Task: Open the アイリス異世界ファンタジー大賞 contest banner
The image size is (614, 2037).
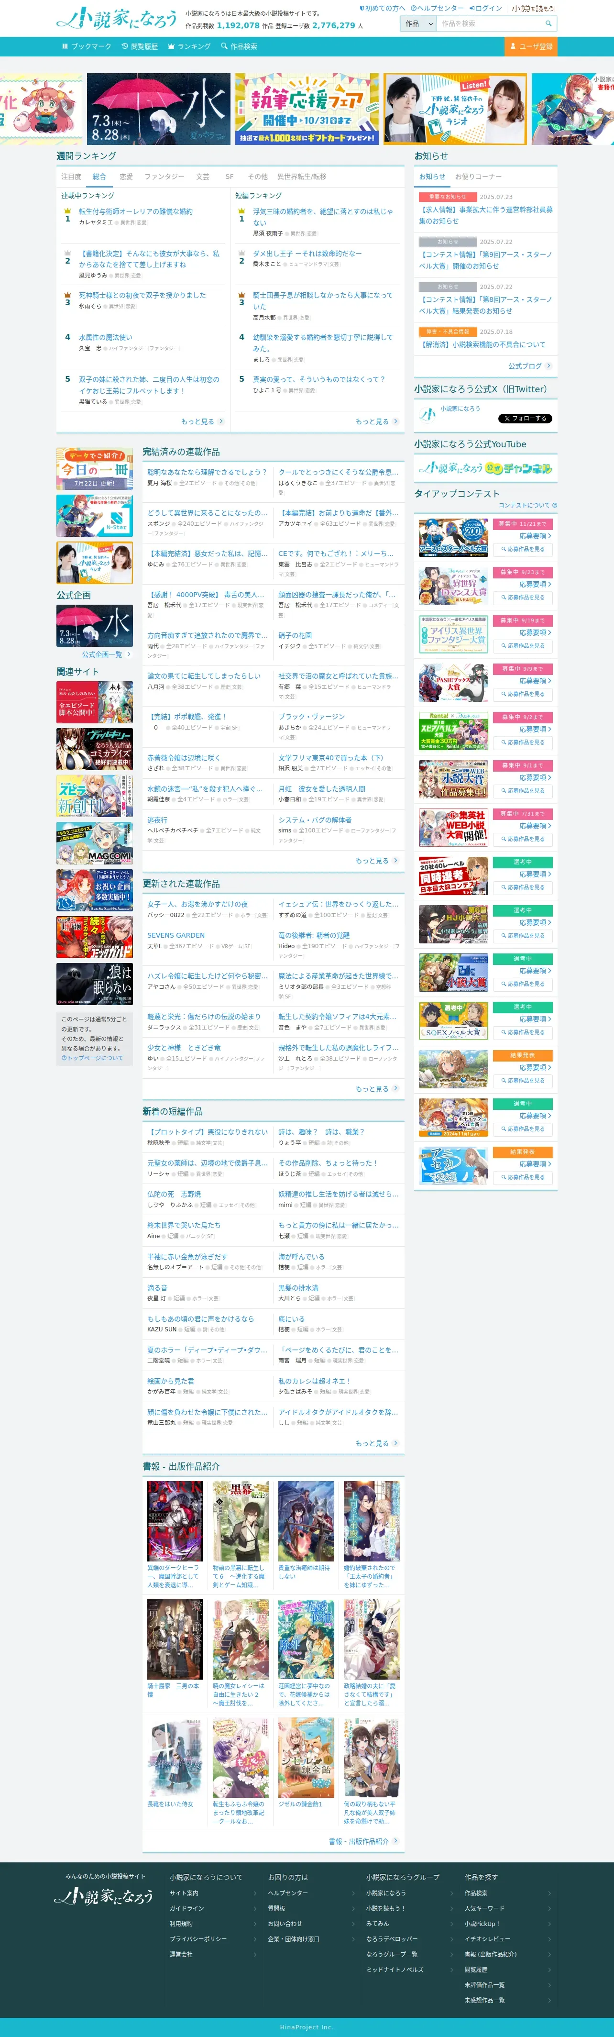Action: click(x=453, y=634)
